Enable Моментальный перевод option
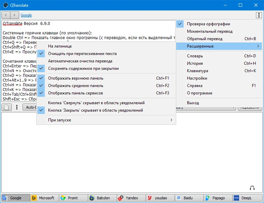 (219, 31)
